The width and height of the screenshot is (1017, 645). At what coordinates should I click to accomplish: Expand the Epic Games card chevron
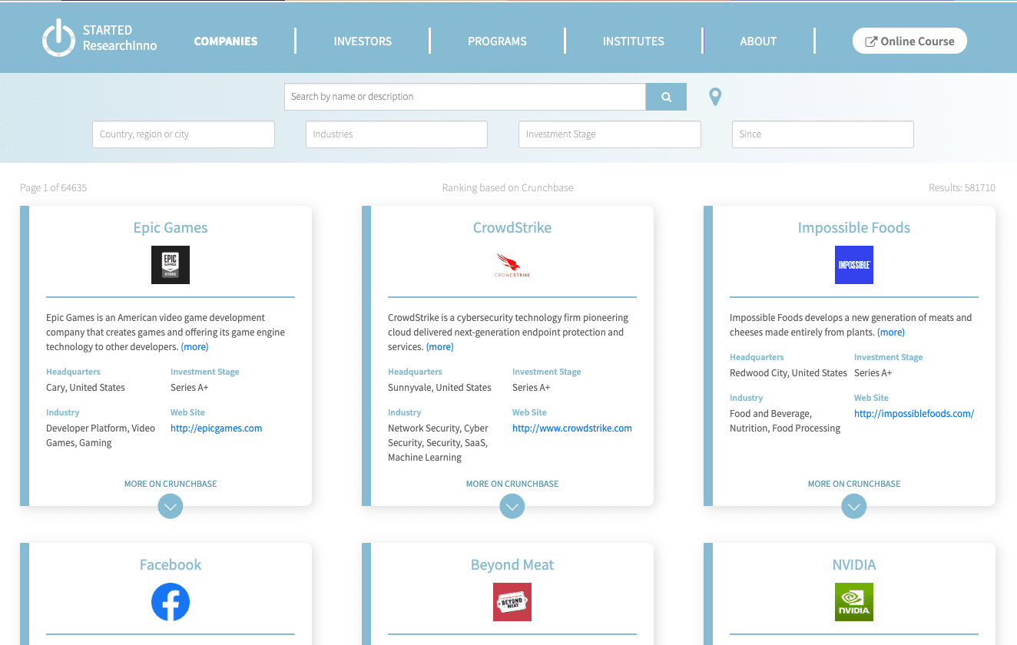(x=171, y=506)
